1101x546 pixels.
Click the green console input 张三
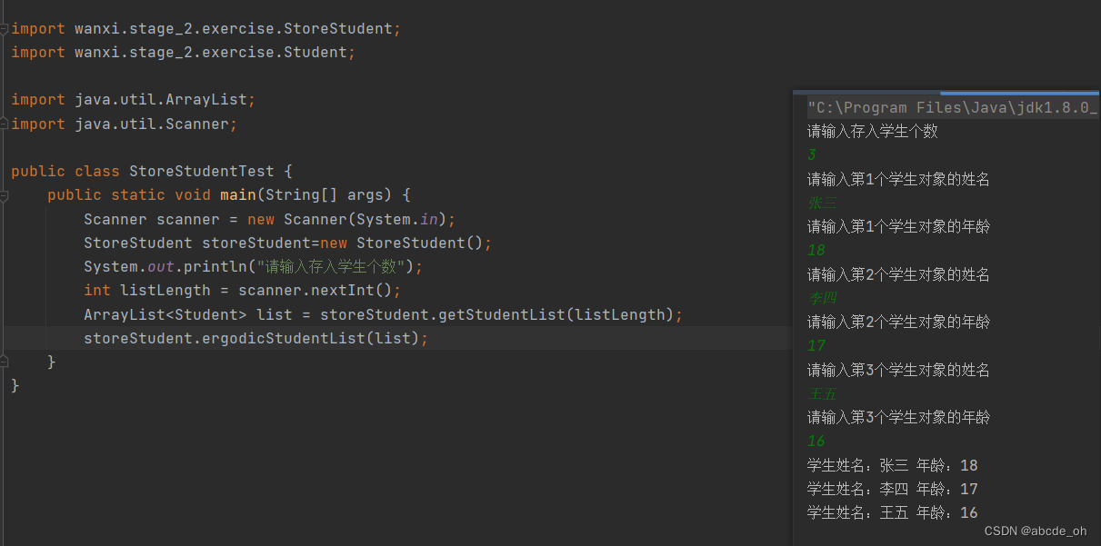[822, 203]
